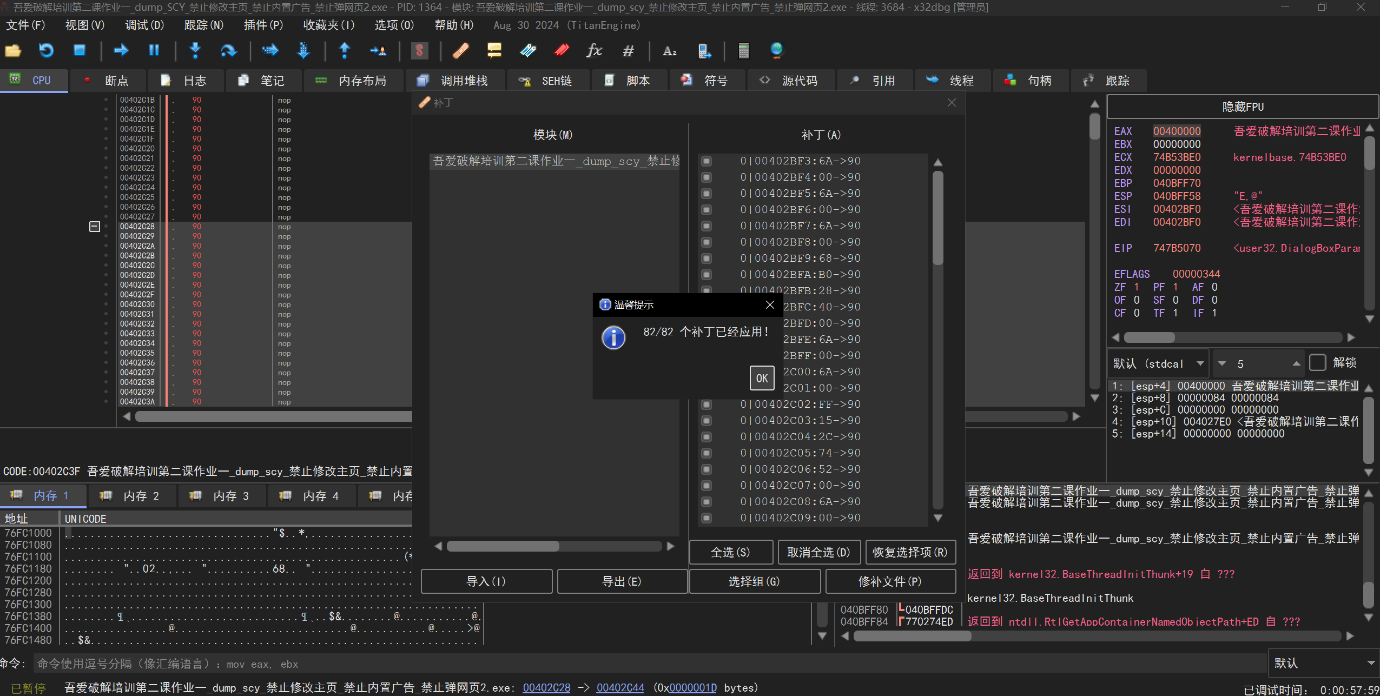Screen dimensions: 1380x696
Task: Click the Step Over icon
Action: (x=228, y=51)
